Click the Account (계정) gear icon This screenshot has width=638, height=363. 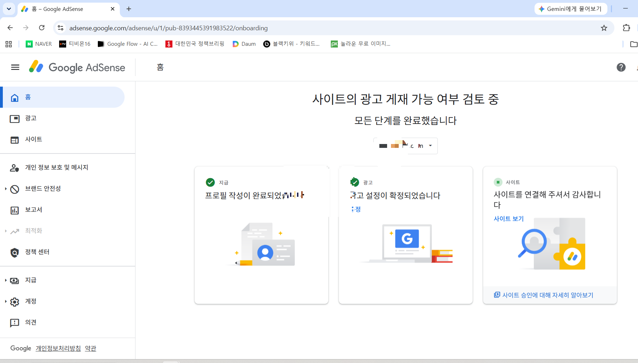click(x=14, y=302)
